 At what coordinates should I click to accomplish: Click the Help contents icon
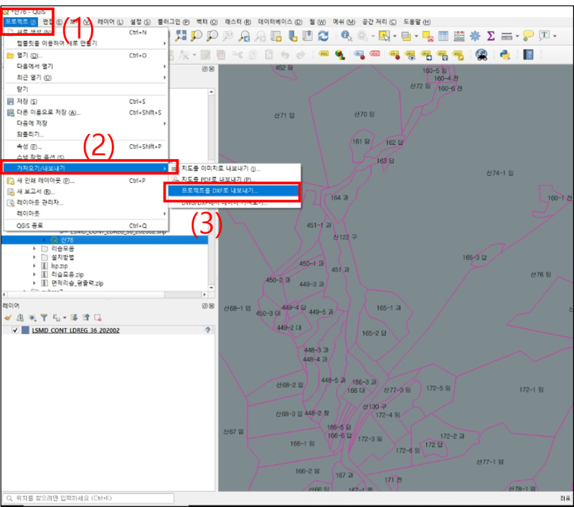[528, 55]
